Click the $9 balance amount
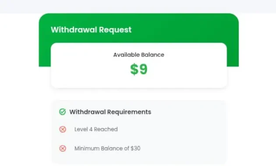This screenshot has width=276, height=166. [x=139, y=69]
